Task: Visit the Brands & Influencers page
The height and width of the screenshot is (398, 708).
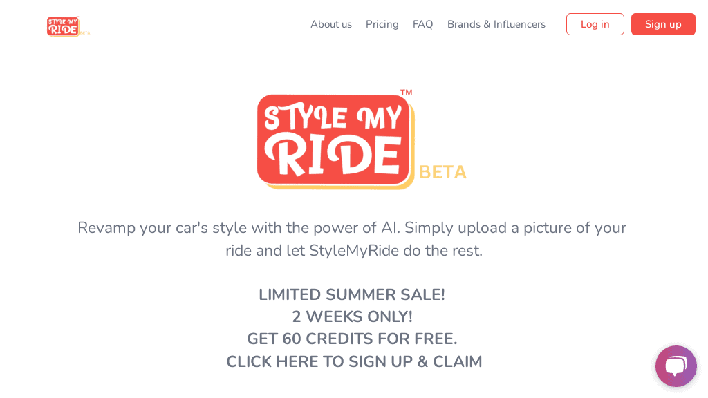Action: [x=496, y=24]
